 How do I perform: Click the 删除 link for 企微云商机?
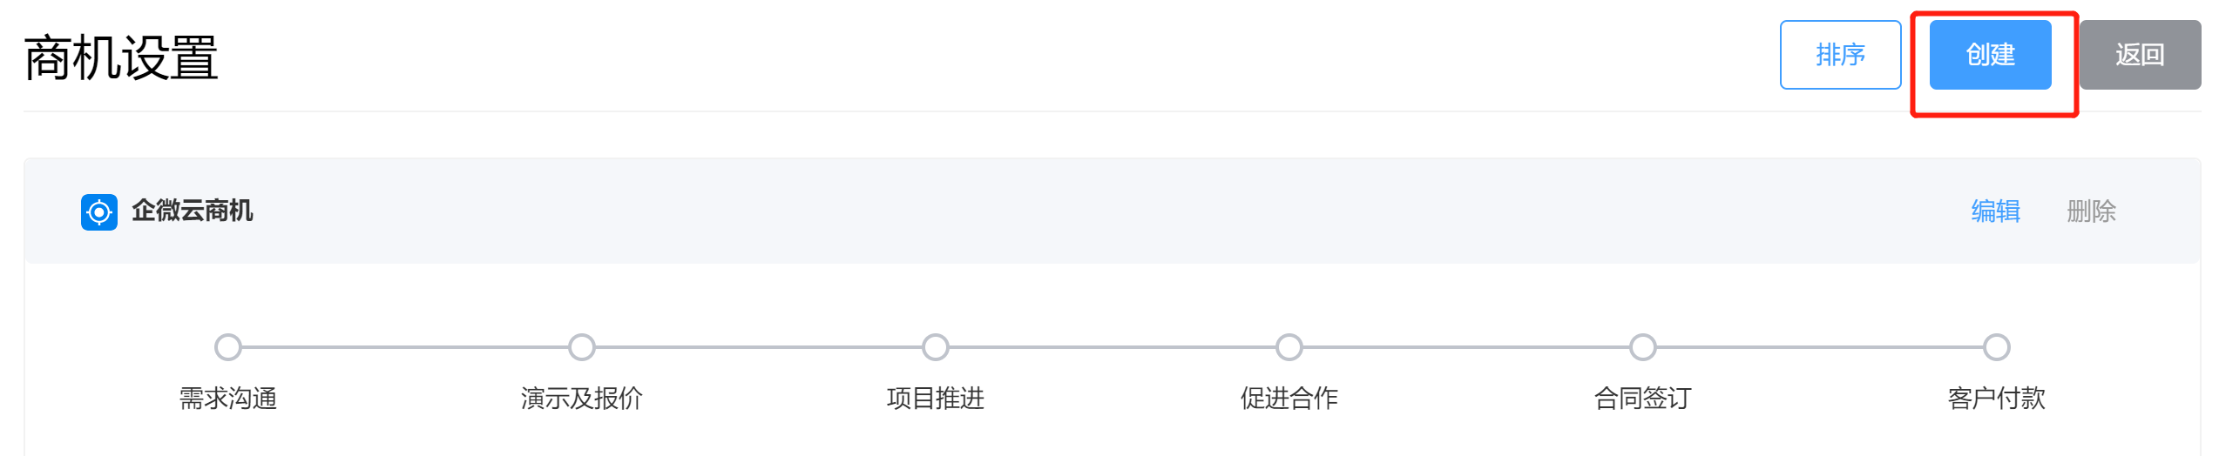(x=2091, y=211)
